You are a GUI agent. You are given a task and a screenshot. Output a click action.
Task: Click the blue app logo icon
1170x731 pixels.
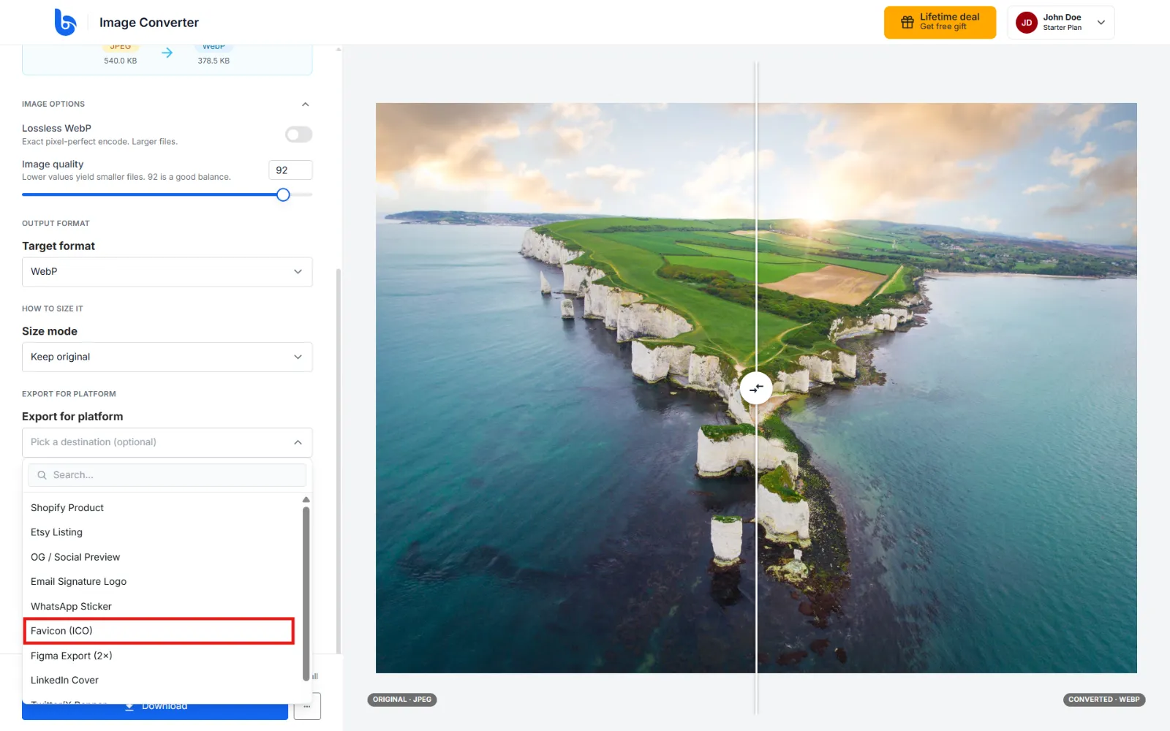pyautogui.click(x=65, y=22)
